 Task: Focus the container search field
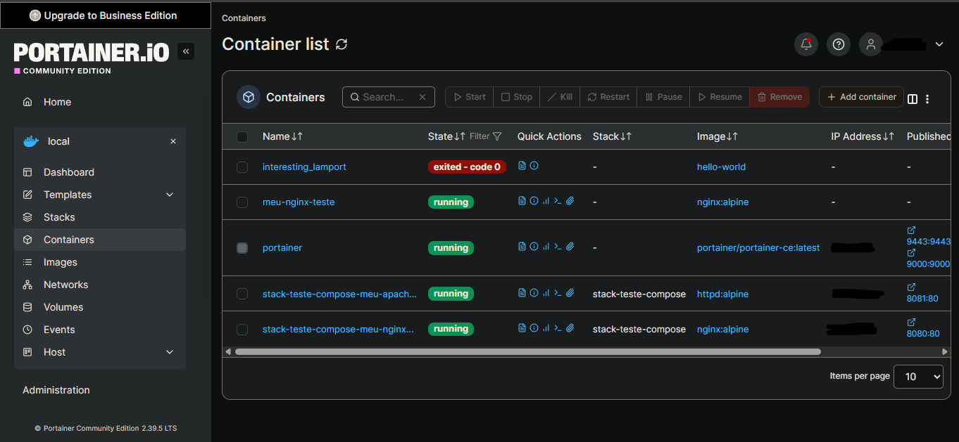tap(389, 97)
